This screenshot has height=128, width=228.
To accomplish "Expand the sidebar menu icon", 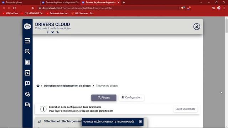I will (x=27, y=41).
